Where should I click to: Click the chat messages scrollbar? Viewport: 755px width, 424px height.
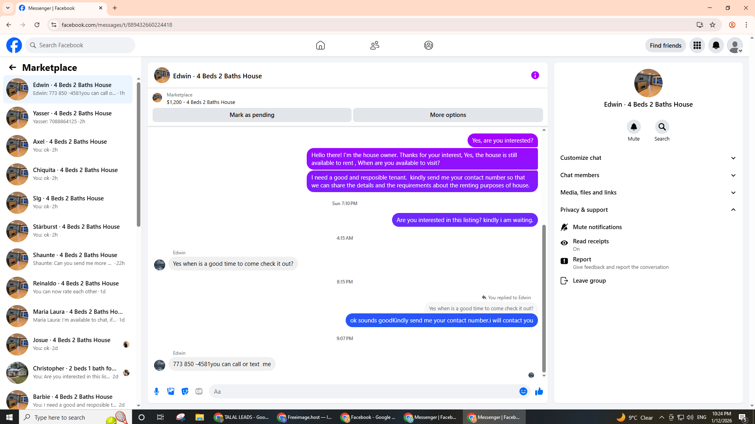pos(544,298)
